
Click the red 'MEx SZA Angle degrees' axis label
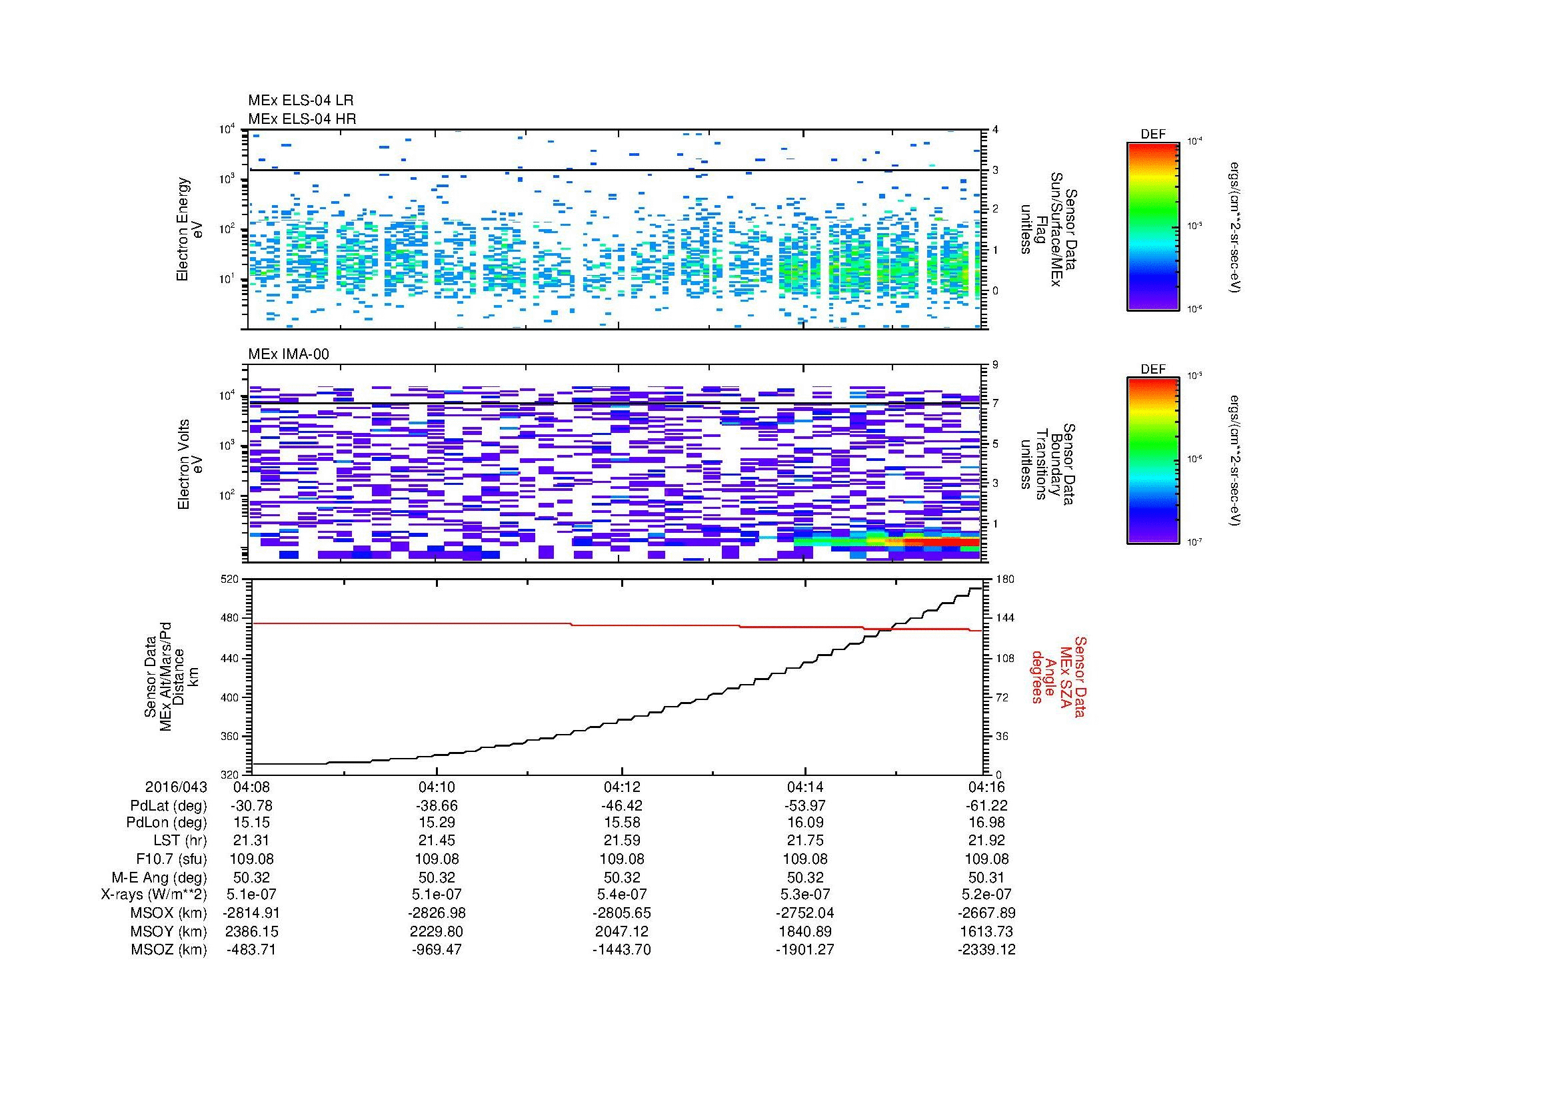[1058, 676]
